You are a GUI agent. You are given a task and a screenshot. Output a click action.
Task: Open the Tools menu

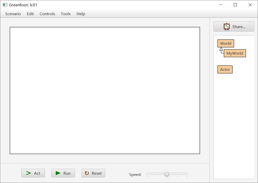66,14
